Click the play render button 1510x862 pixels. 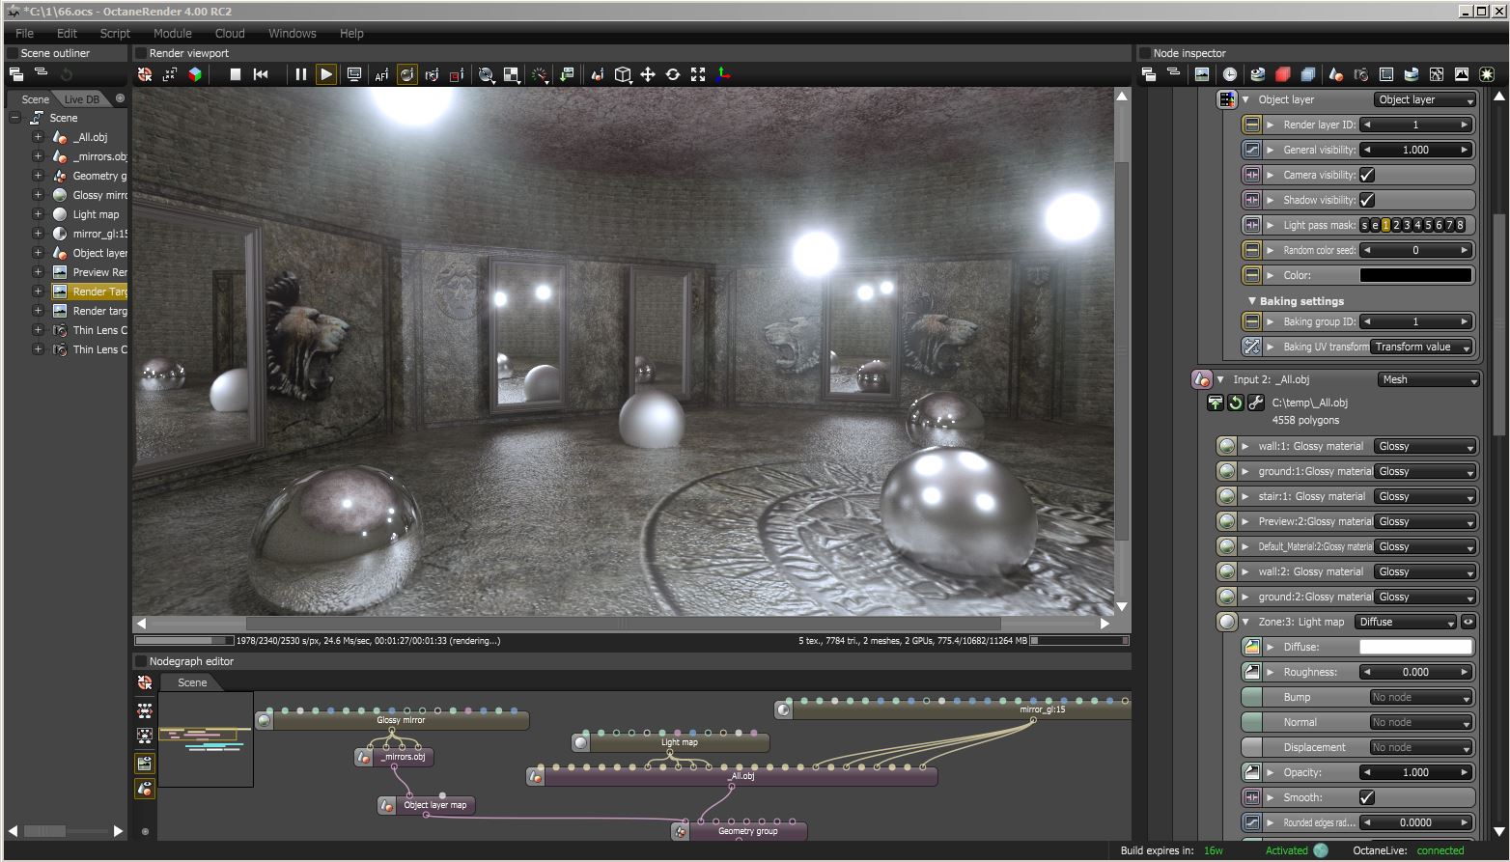click(x=326, y=74)
